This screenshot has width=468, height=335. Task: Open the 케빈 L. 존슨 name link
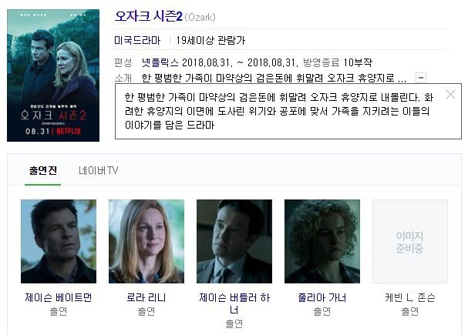click(410, 297)
